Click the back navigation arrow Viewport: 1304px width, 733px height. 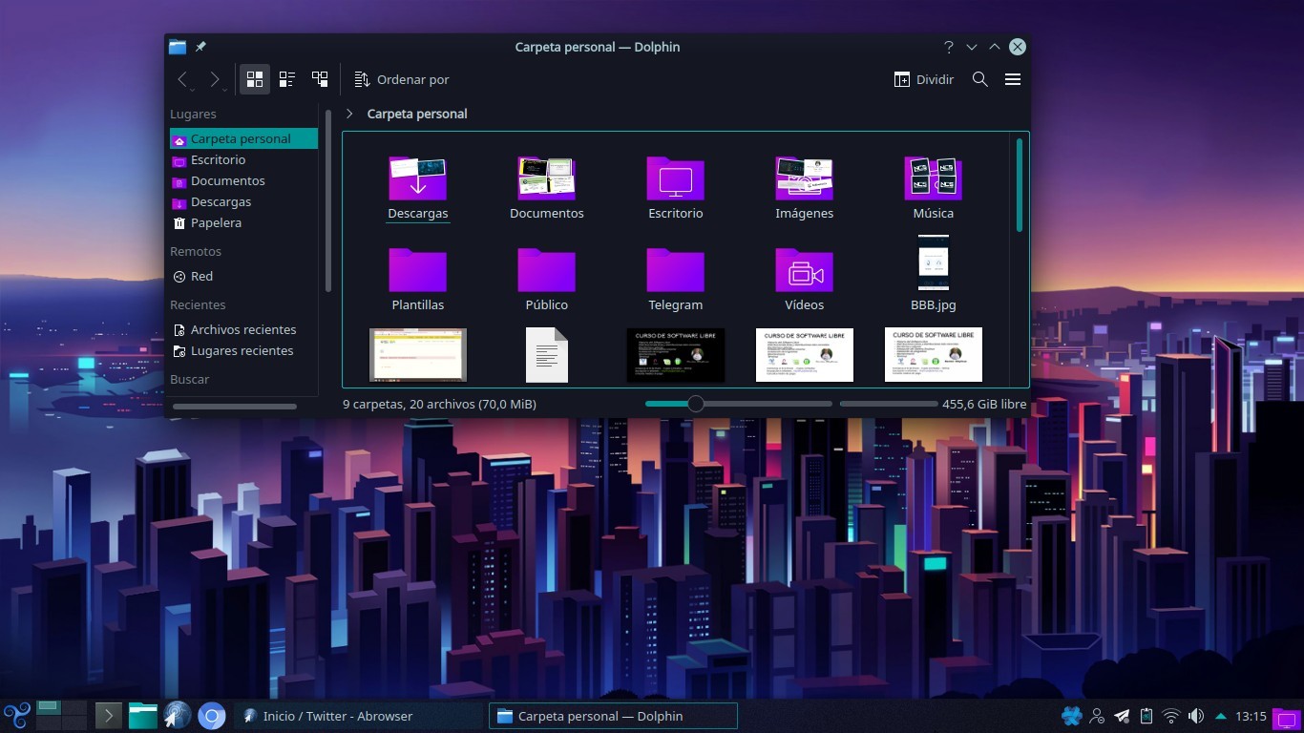pyautogui.click(x=182, y=80)
